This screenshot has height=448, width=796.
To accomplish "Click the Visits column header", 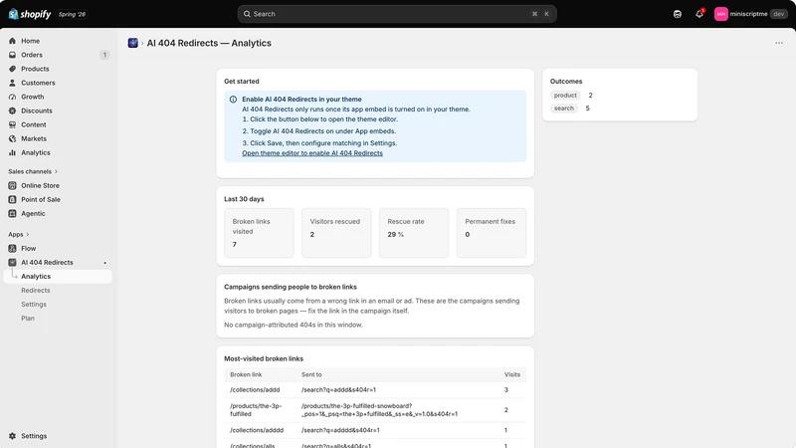I will [512, 375].
